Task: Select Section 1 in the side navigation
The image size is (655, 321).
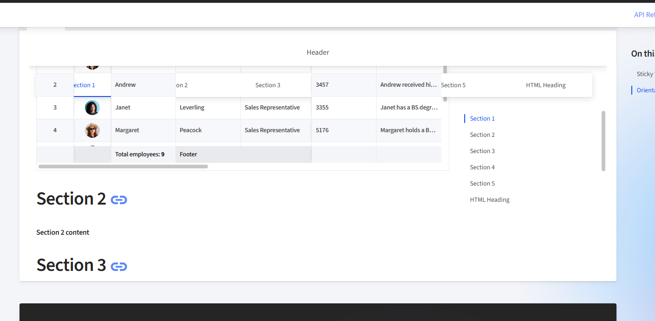Action: pyautogui.click(x=482, y=119)
